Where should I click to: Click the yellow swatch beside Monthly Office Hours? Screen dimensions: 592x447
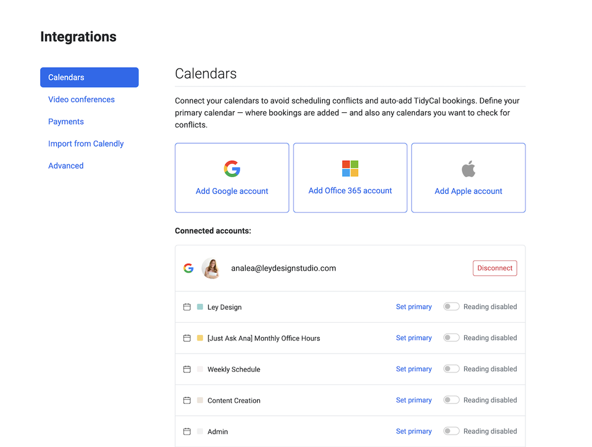pos(200,338)
